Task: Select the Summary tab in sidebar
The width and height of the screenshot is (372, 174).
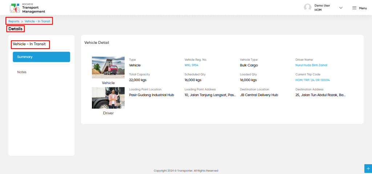Action: click(41, 57)
